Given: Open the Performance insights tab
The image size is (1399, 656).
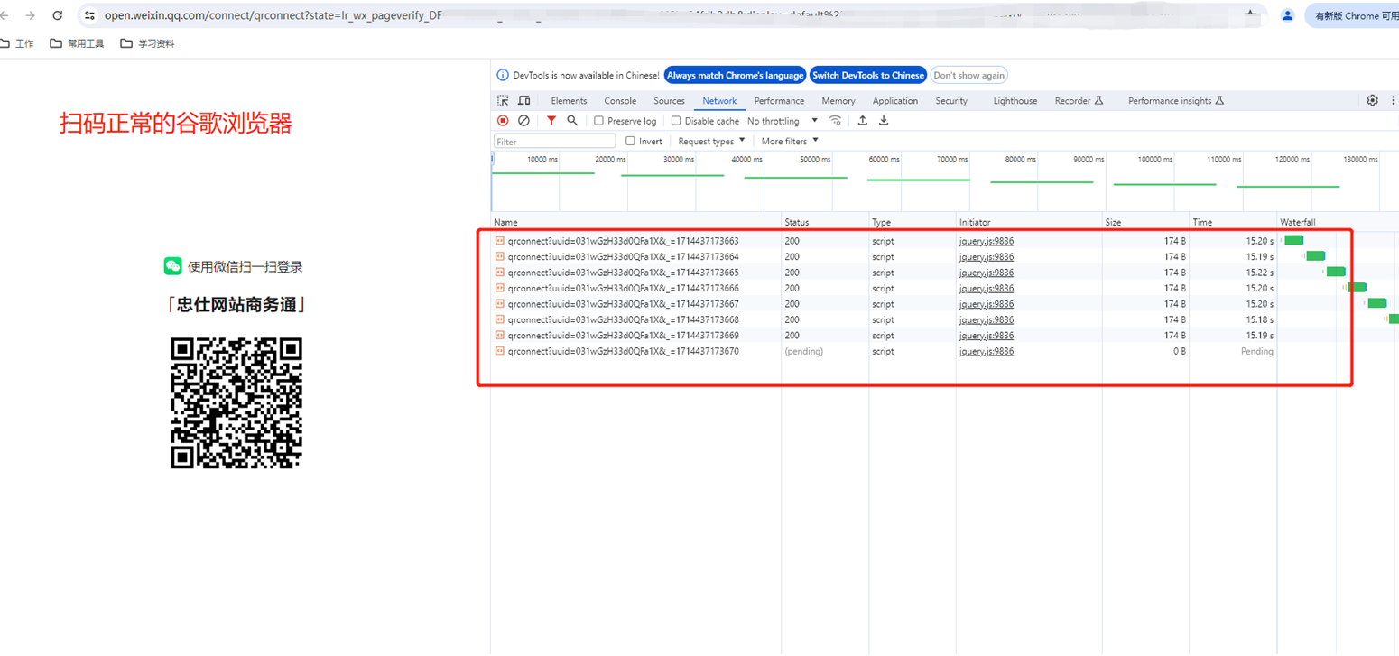Looking at the screenshot, I should [x=1175, y=101].
